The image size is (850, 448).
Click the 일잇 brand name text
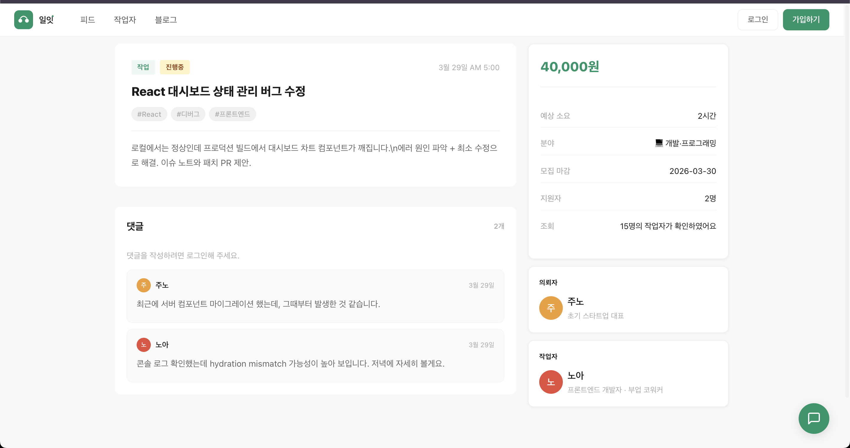(x=46, y=20)
